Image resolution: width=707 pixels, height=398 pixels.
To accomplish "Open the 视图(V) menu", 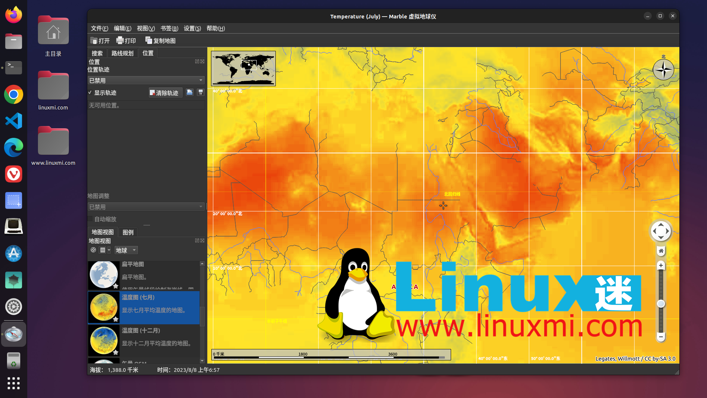I will [146, 28].
